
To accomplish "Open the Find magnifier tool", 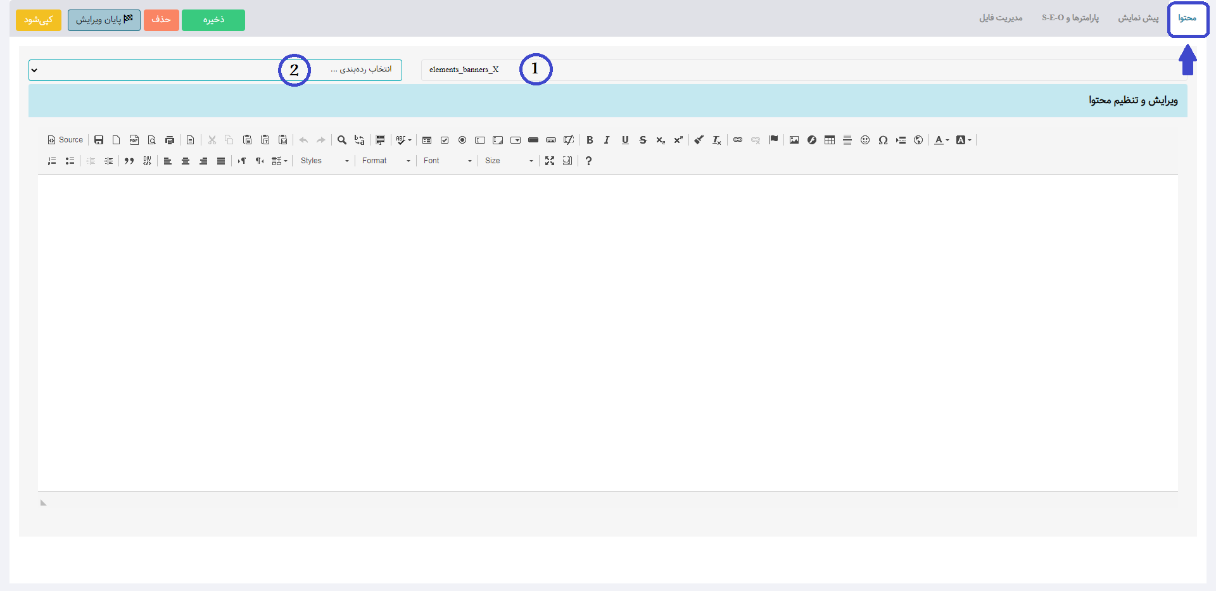I will tap(342, 140).
